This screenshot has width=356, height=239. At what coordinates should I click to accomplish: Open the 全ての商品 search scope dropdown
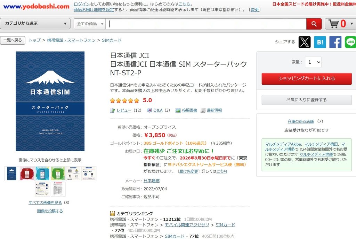[90, 24]
